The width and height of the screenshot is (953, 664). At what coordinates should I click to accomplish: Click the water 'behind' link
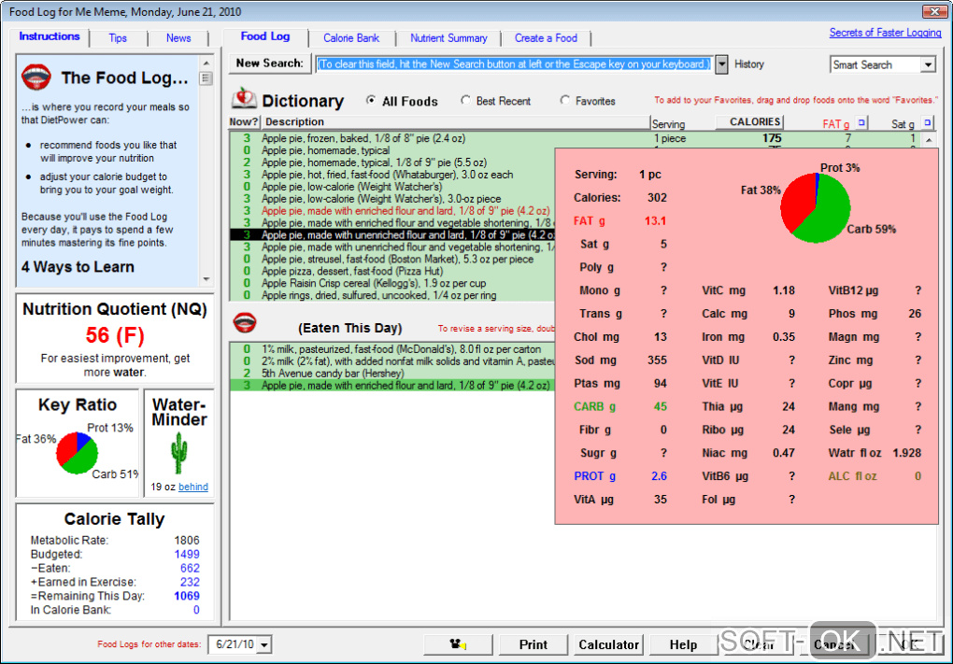193,487
